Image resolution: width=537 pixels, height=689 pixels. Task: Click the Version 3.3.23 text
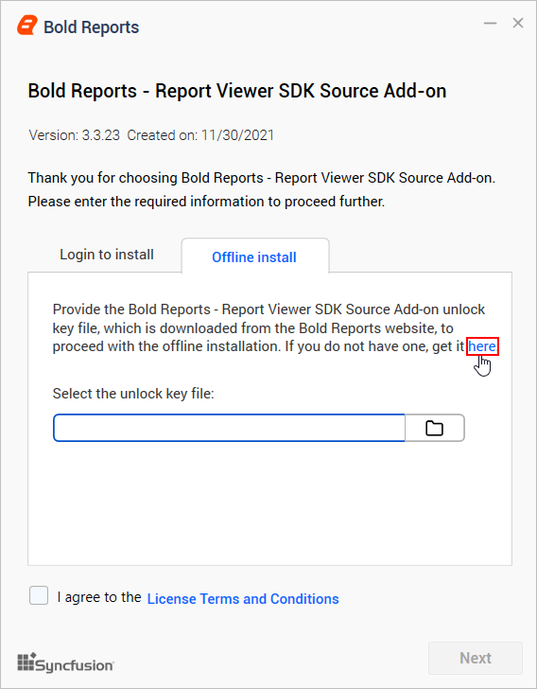pyautogui.click(x=74, y=135)
